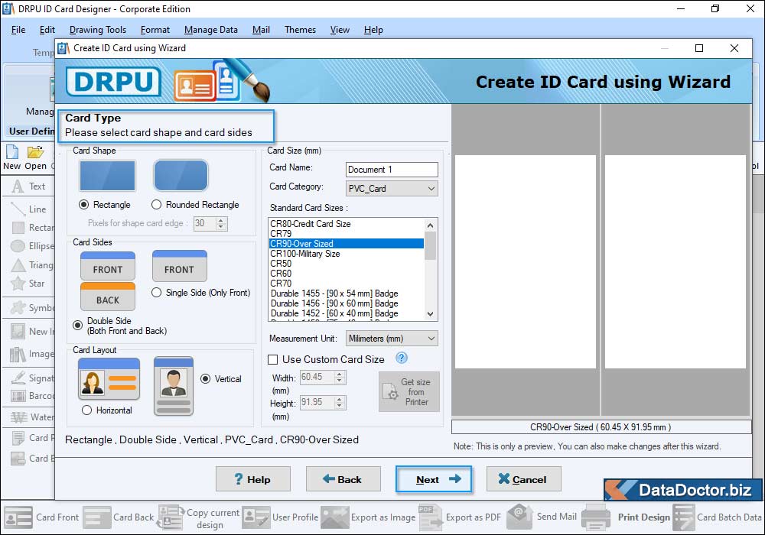Choose the Ellipse tool icon

[18, 246]
